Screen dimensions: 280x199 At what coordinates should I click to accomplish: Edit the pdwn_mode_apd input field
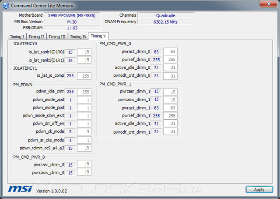(84, 100)
